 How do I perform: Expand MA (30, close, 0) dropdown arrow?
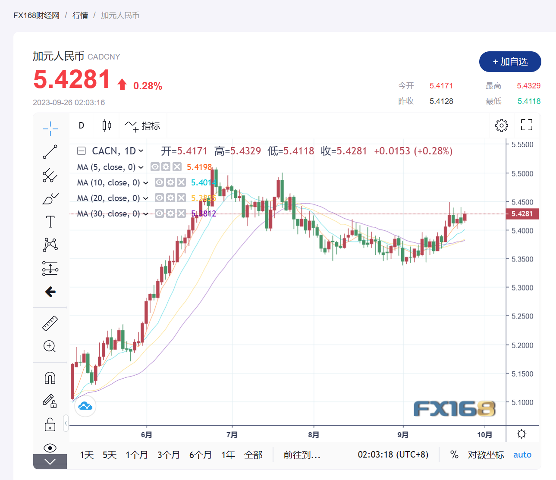145,214
